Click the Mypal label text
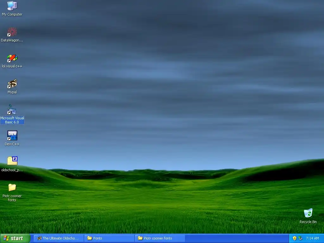Image resolution: width=324 pixels, height=243 pixels. point(12,92)
